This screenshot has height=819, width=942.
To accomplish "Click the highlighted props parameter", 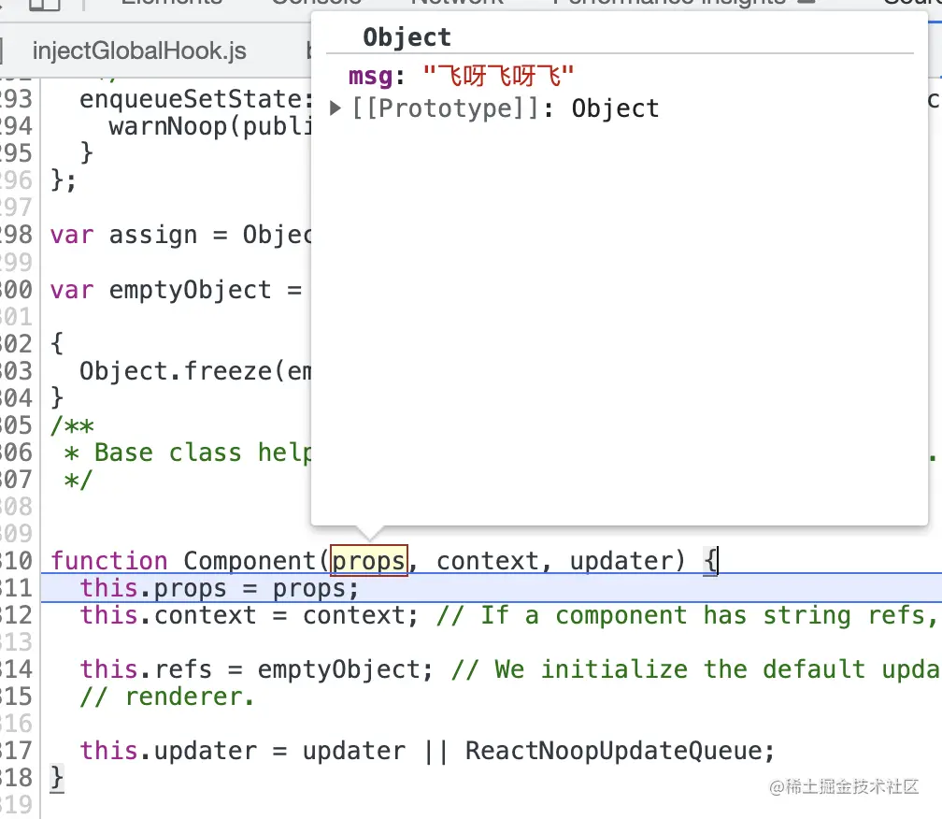I will coord(369,561).
